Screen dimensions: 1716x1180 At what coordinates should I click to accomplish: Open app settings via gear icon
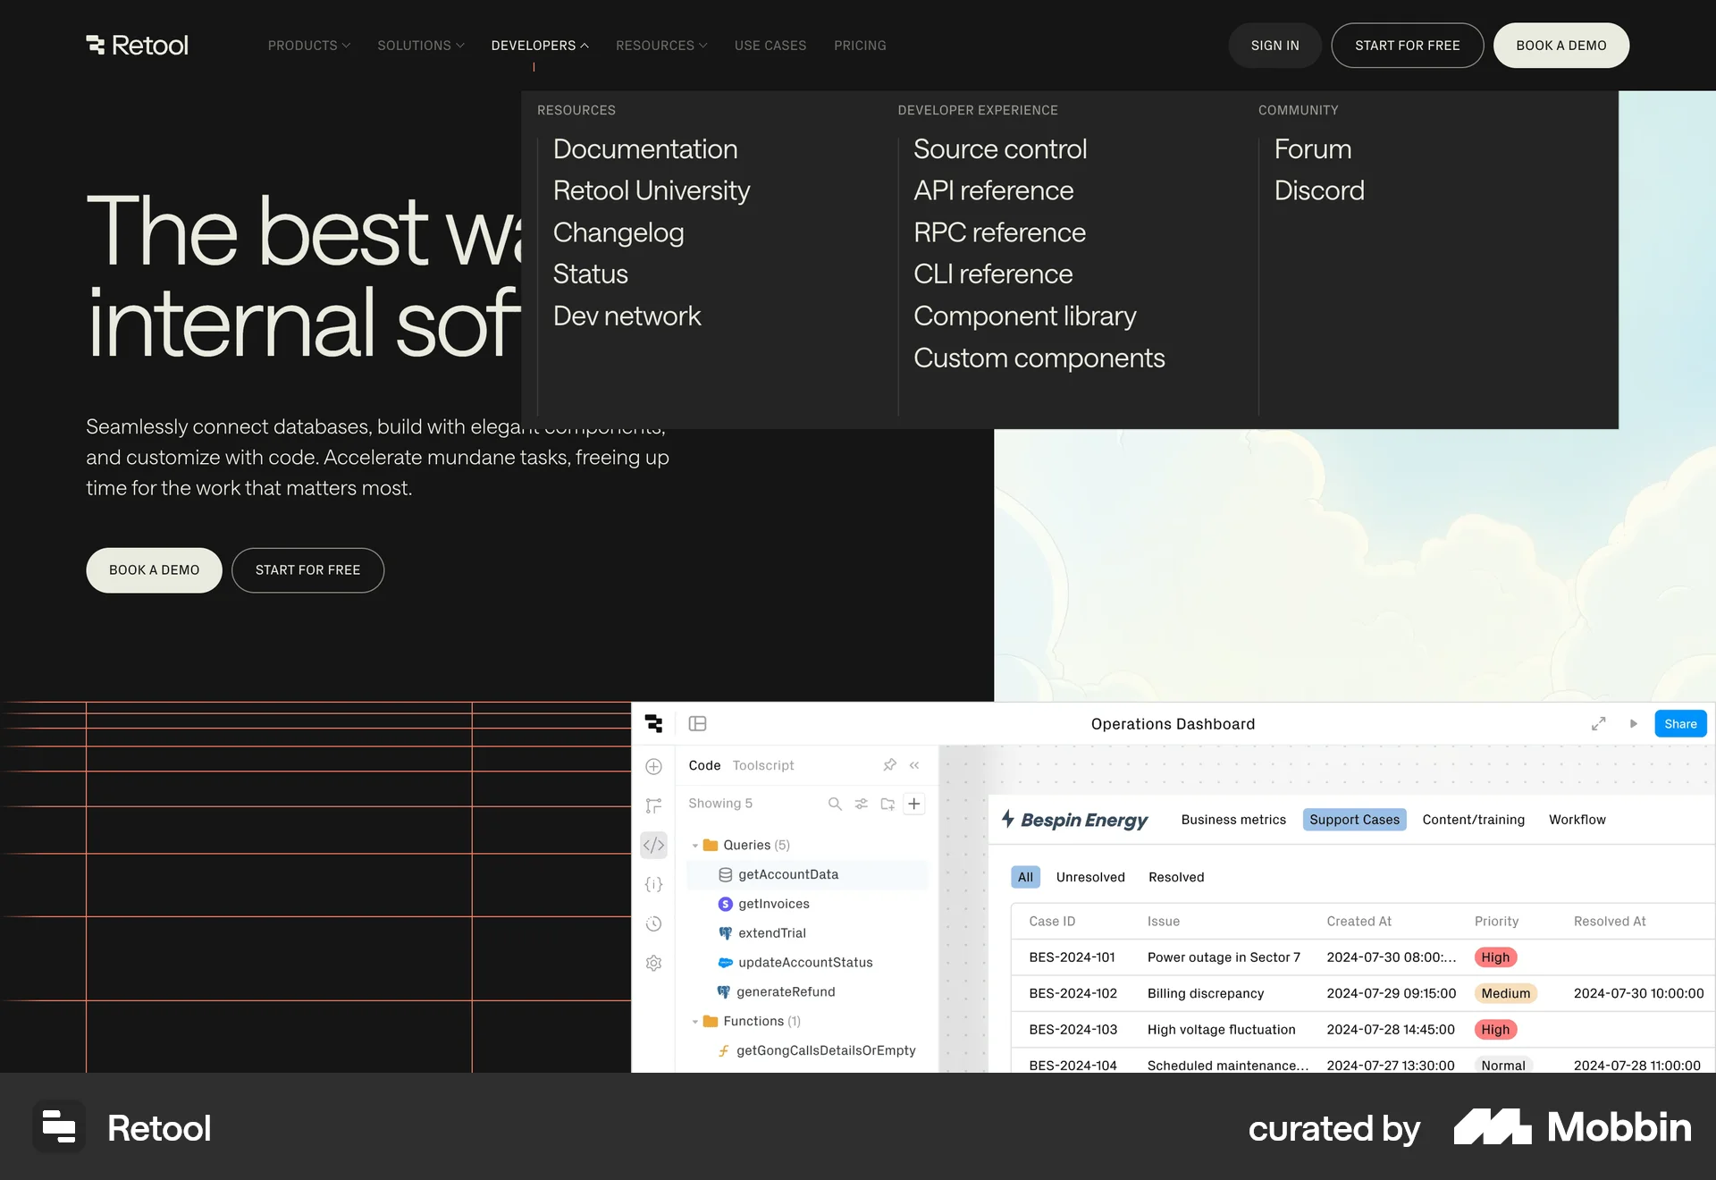653,963
